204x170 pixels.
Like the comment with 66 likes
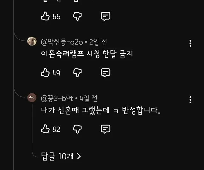point(46,16)
